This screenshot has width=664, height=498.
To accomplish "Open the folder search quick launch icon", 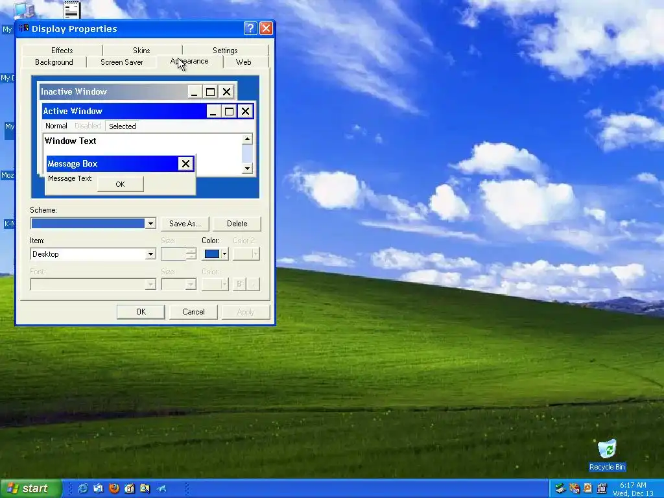I will point(145,488).
